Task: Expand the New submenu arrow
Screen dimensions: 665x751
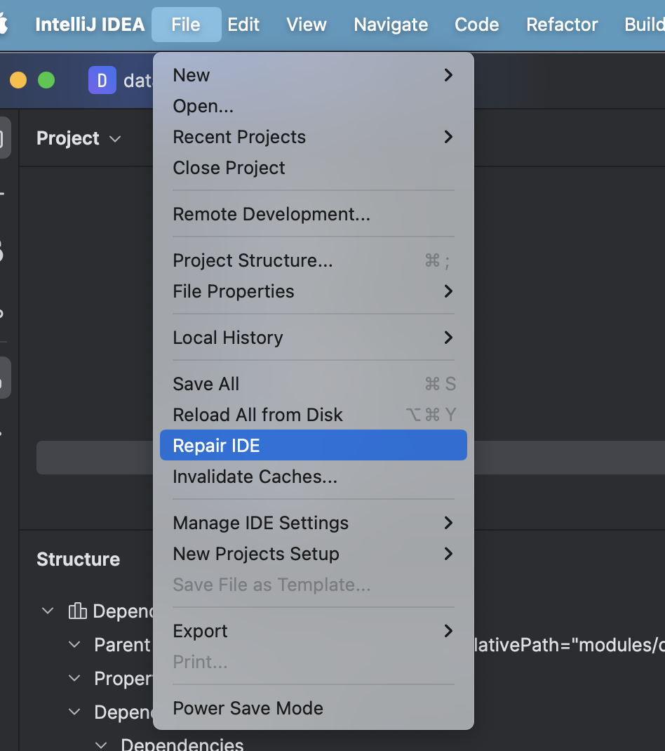Action: 448,75
